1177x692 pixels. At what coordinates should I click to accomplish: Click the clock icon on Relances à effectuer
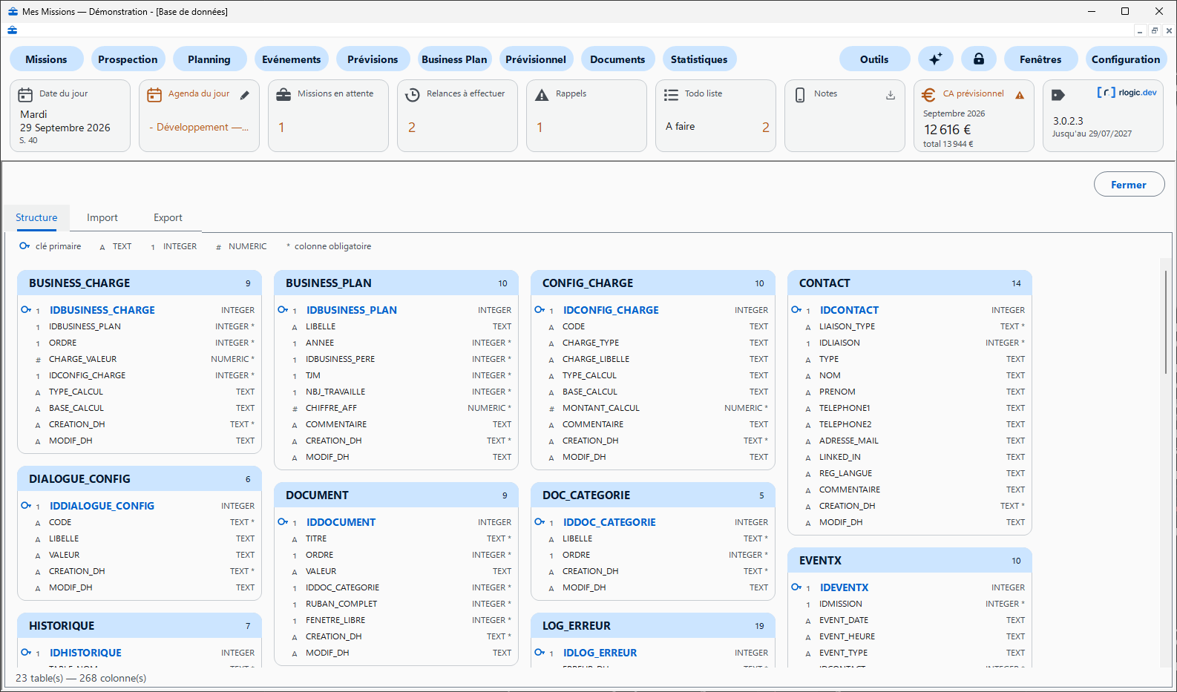click(413, 95)
